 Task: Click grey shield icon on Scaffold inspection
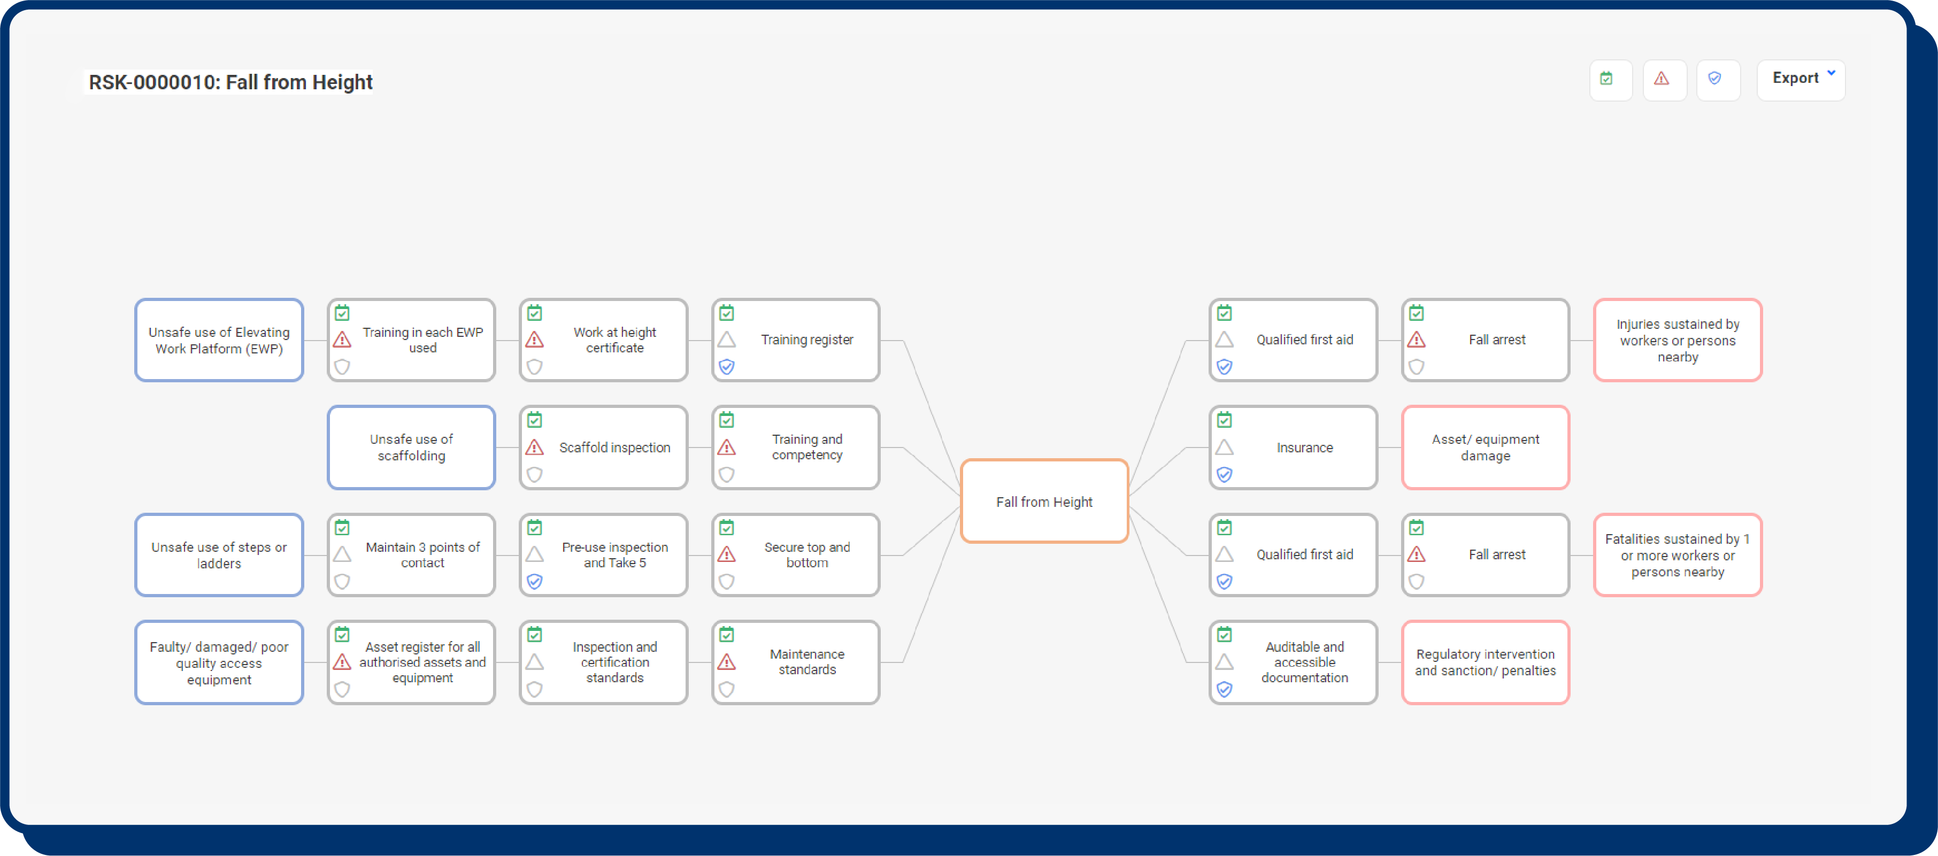point(535,474)
